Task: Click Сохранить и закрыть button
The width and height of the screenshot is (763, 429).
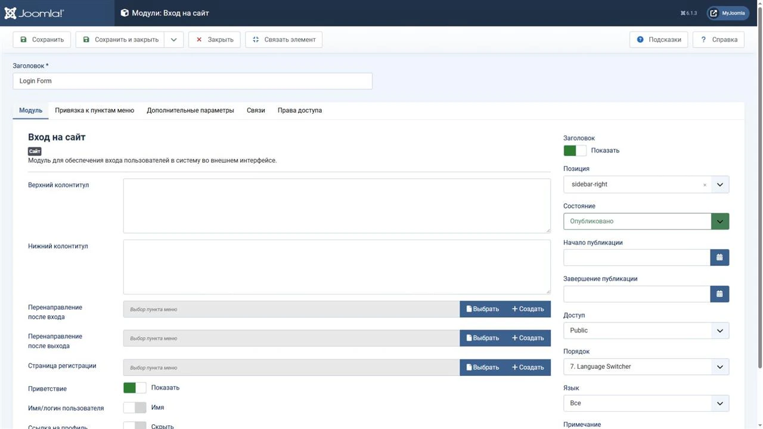Action: (120, 40)
